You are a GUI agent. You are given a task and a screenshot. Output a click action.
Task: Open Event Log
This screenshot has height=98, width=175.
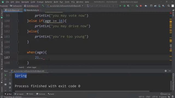click(165, 94)
